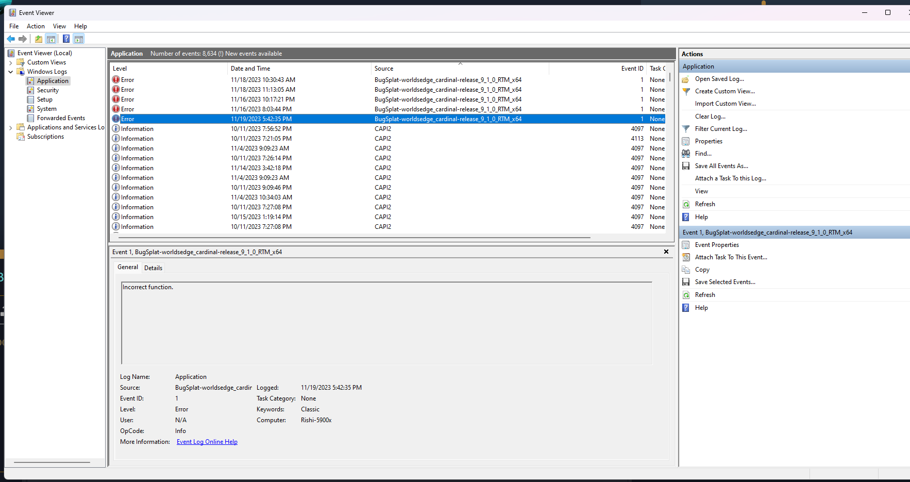Click the Copy icon under the Event section

[x=685, y=269]
